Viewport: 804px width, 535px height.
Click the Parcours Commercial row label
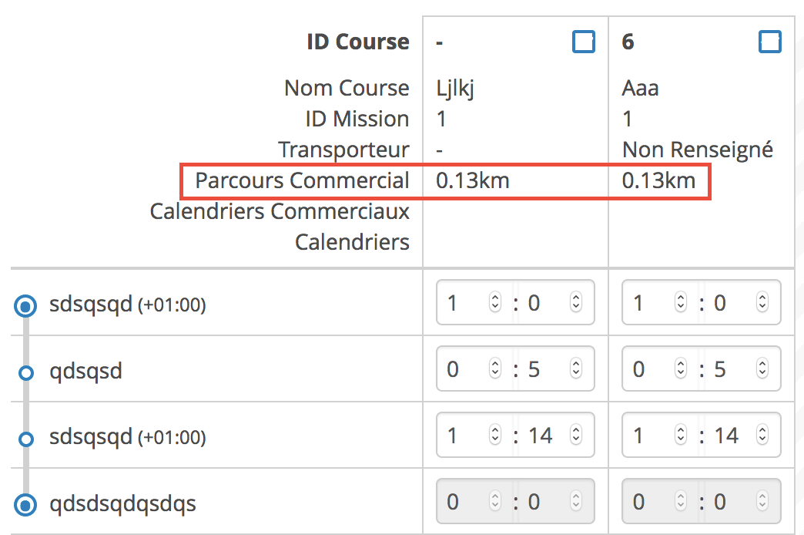(302, 181)
